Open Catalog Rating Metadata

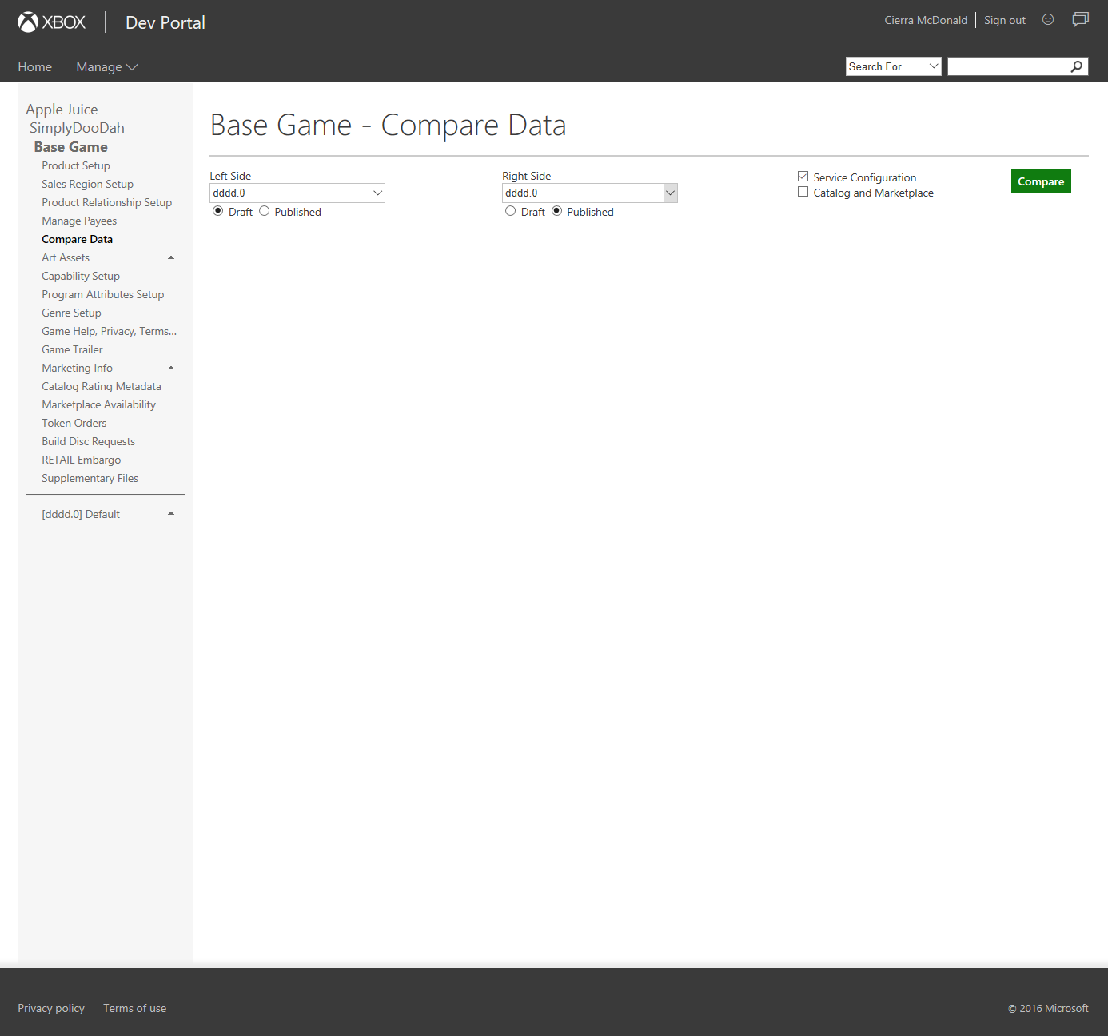click(x=102, y=386)
